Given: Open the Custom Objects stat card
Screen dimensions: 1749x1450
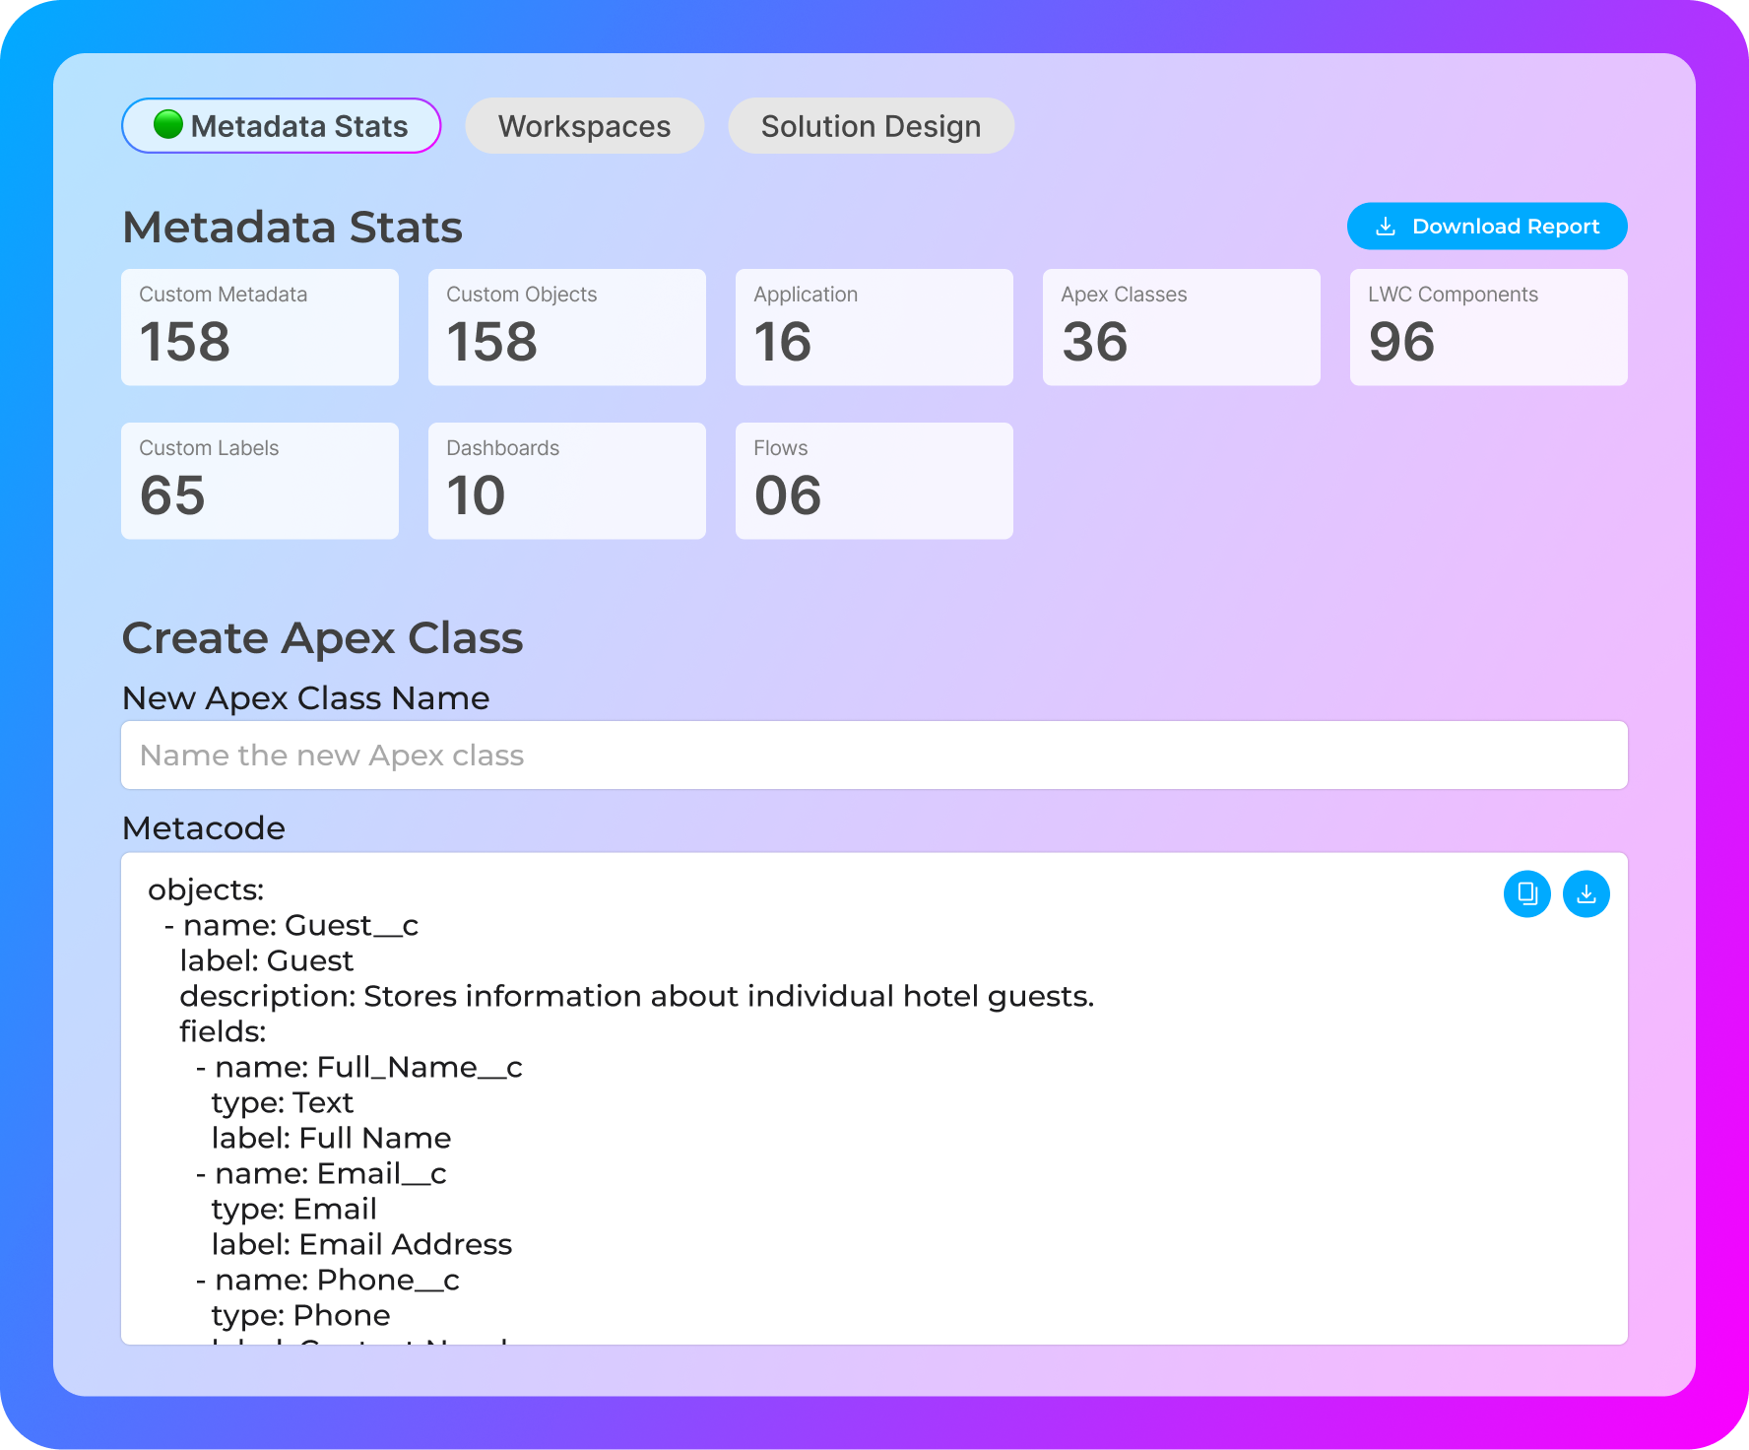Looking at the screenshot, I should click(566, 326).
